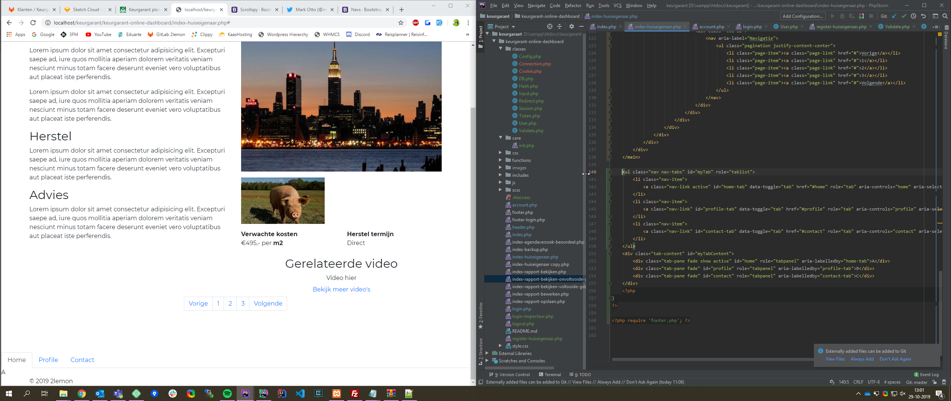
Task: Expand the functions folder
Action: coord(500,160)
